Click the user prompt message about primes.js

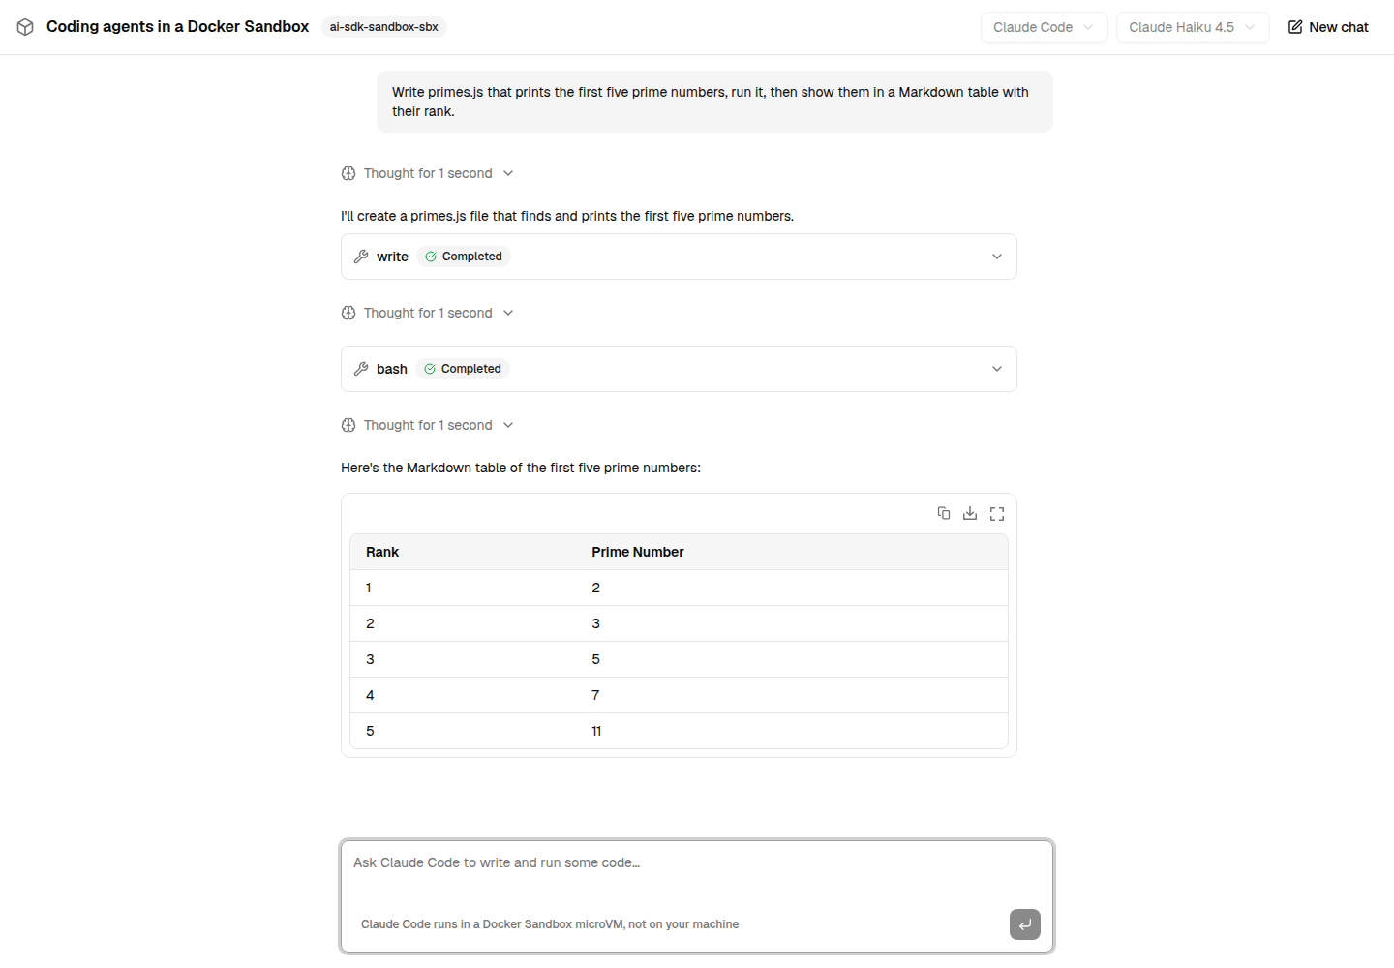pos(714,102)
